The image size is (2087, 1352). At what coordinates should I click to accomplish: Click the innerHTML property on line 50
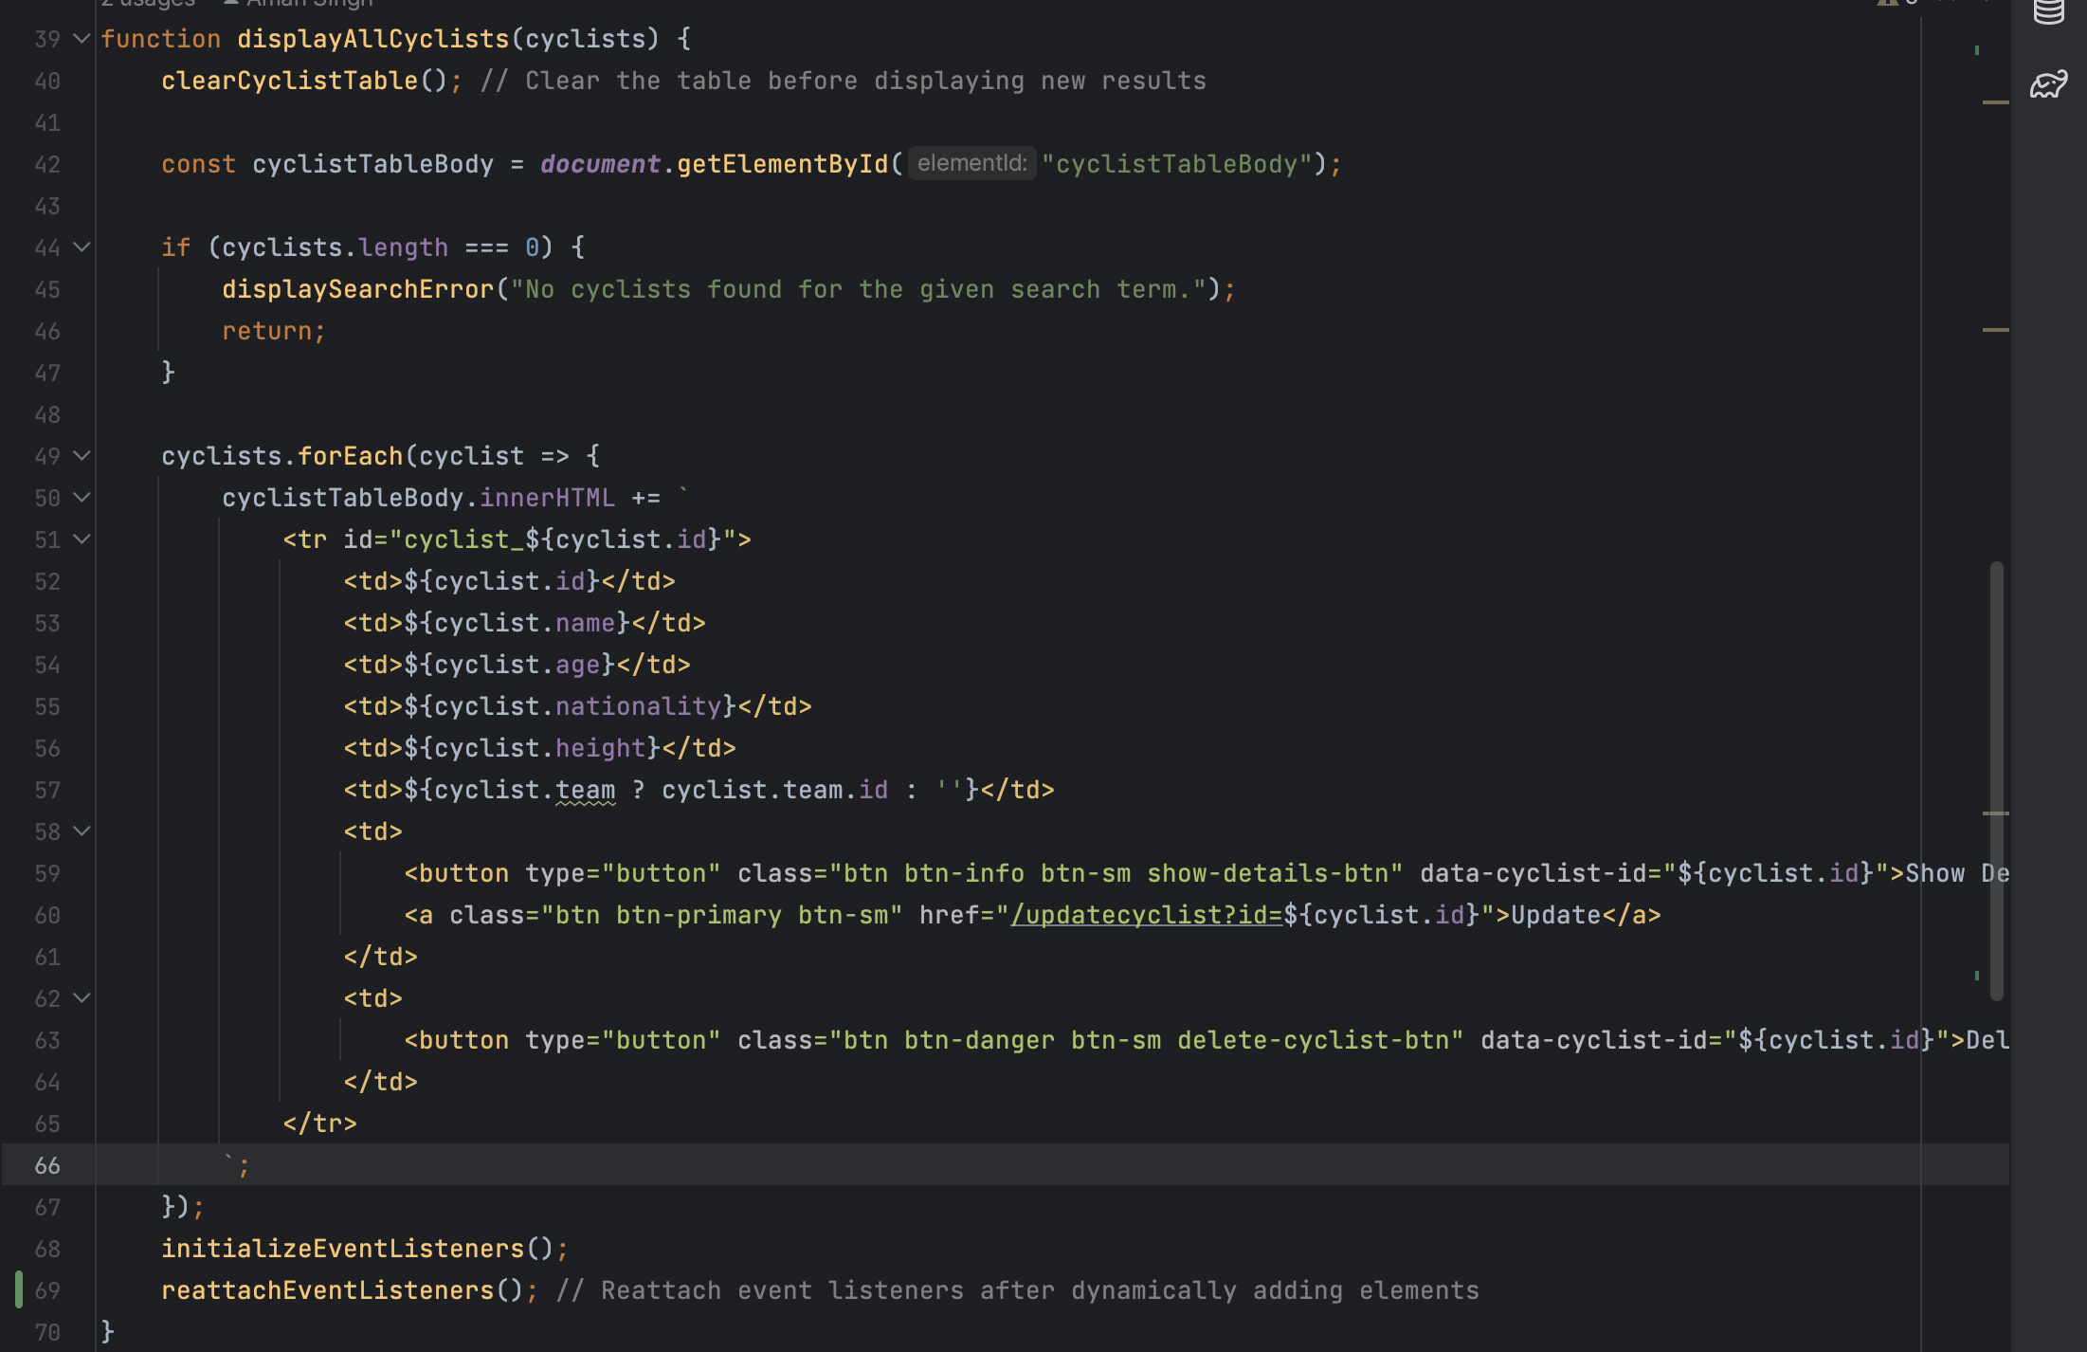pos(547,498)
